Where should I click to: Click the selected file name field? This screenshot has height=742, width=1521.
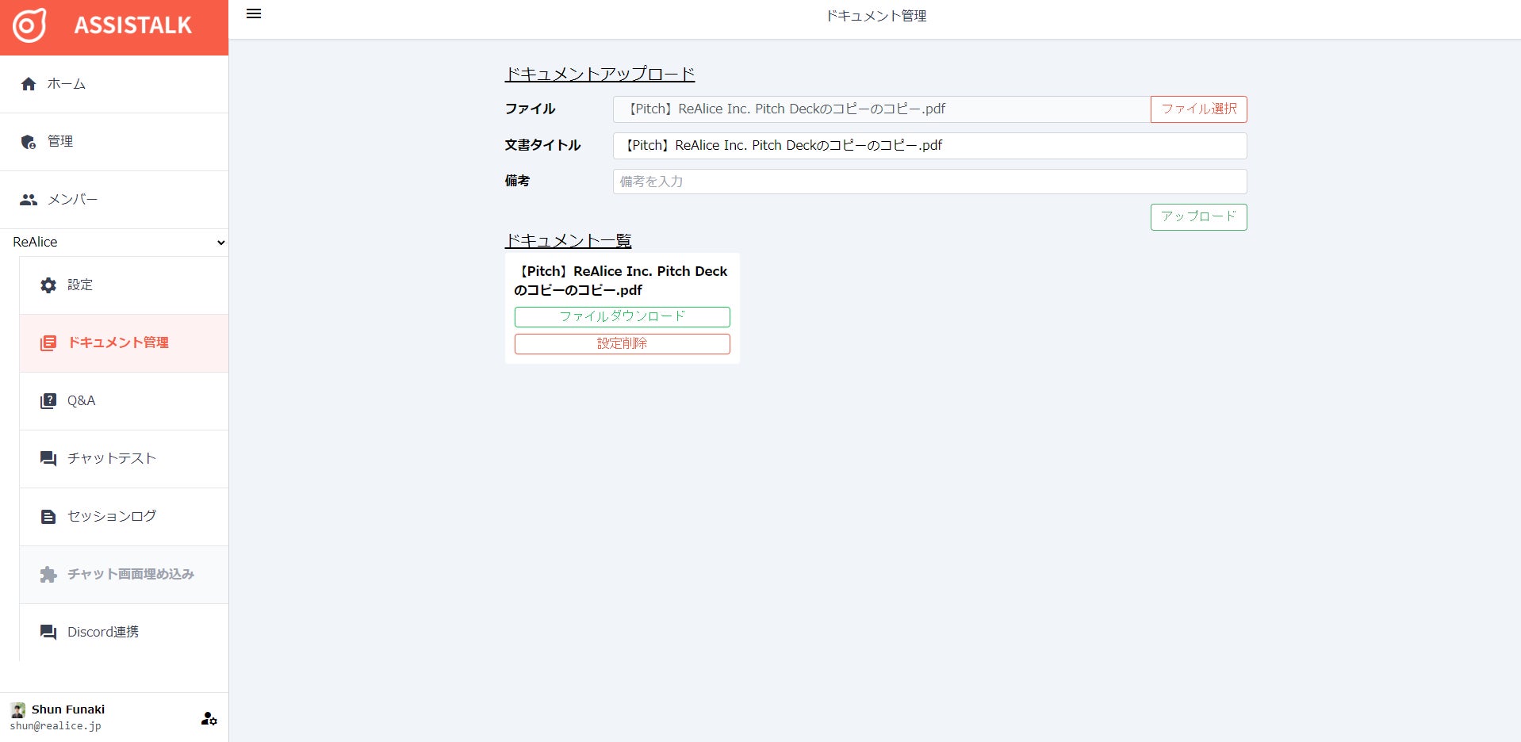tap(882, 109)
